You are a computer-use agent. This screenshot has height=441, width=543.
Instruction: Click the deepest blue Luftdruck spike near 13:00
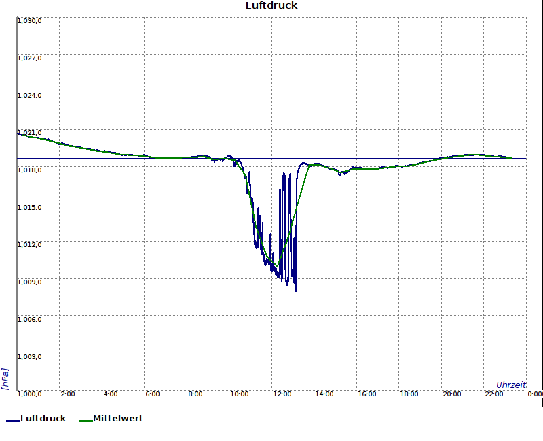pyautogui.click(x=296, y=291)
